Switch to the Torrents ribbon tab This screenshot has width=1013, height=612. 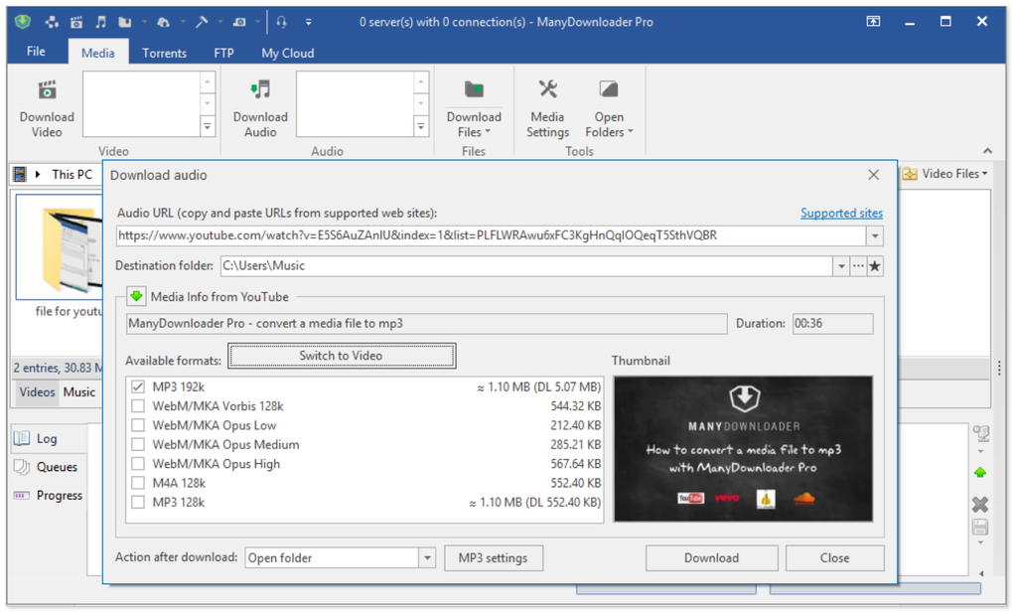(164, 53)
